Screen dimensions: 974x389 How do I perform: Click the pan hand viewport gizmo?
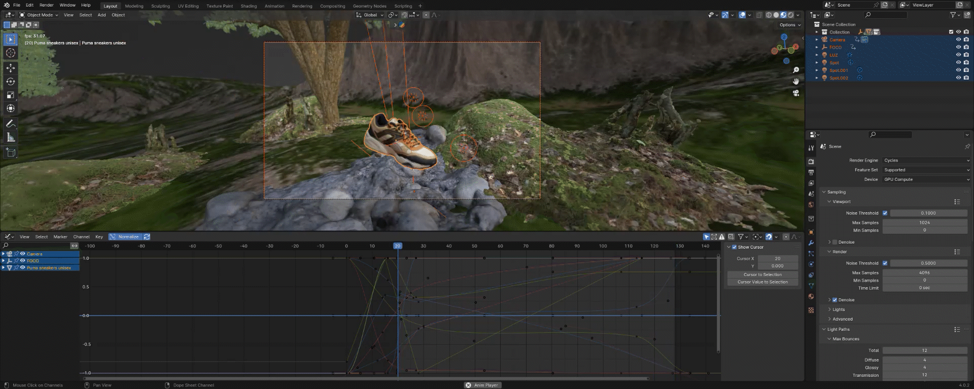pos(796,82)
